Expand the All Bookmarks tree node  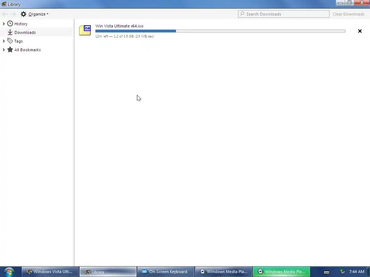pyautogui.click(x=4, y=50)
